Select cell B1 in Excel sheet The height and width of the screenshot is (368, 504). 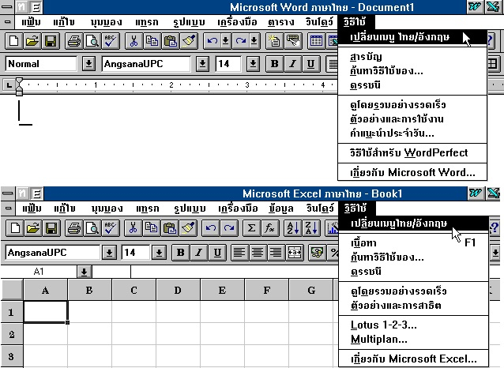click(x=90, y=312)
